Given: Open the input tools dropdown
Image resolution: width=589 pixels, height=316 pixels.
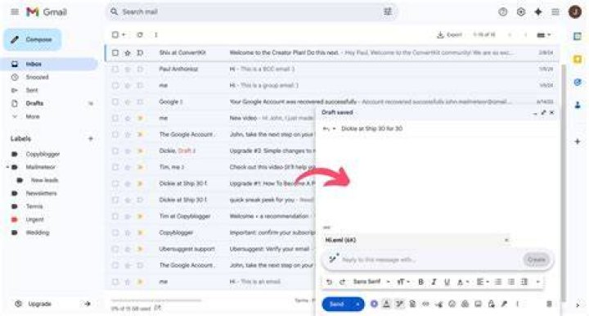Looking at the screenshot, I should [x=544, y=35].
